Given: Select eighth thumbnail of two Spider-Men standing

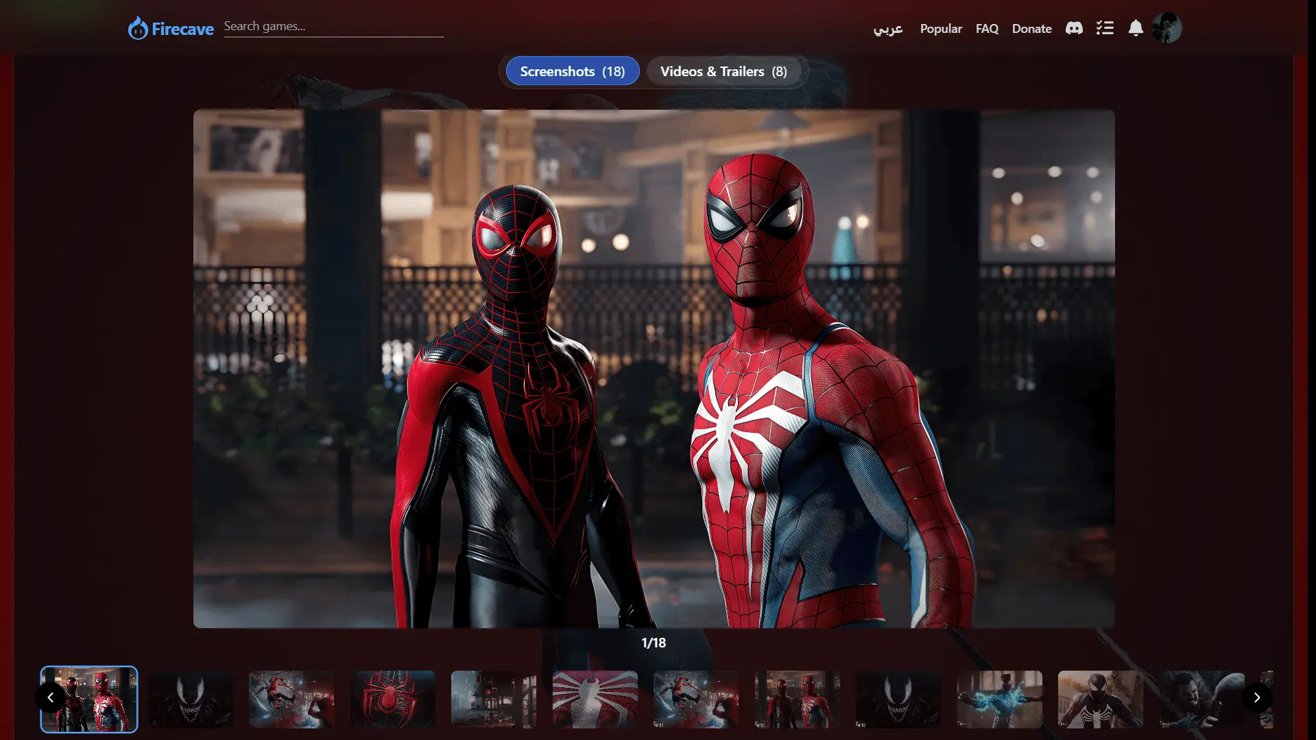Looking at the screenshot, I should pos(798,700).
